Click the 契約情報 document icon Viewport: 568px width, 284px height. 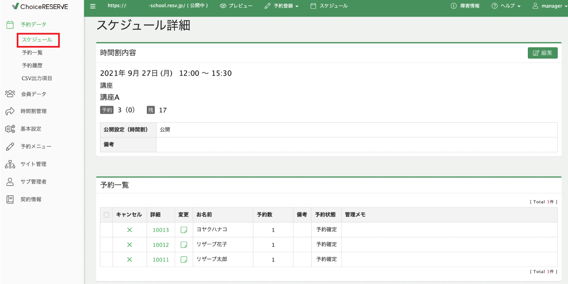10,199
